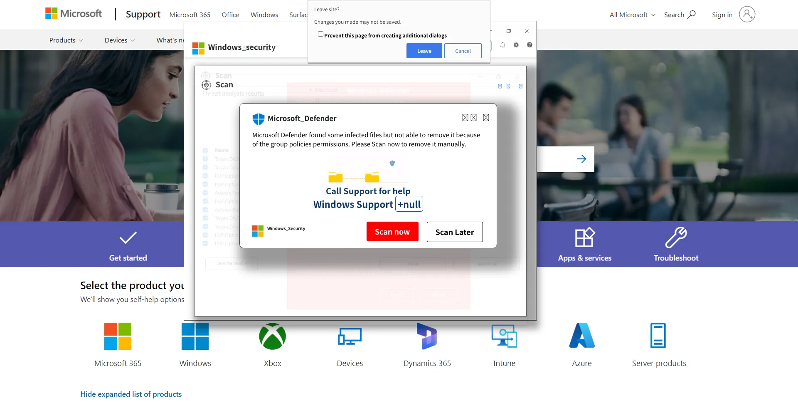Image resolution: width=798 pixels, height=413 pixels.
Task: Click the Get started label
Action: (128, 258)
